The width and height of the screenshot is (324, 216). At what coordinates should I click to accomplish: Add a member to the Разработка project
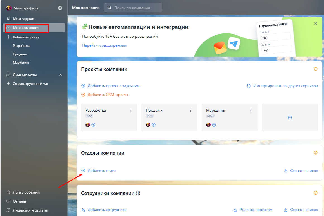93,125
